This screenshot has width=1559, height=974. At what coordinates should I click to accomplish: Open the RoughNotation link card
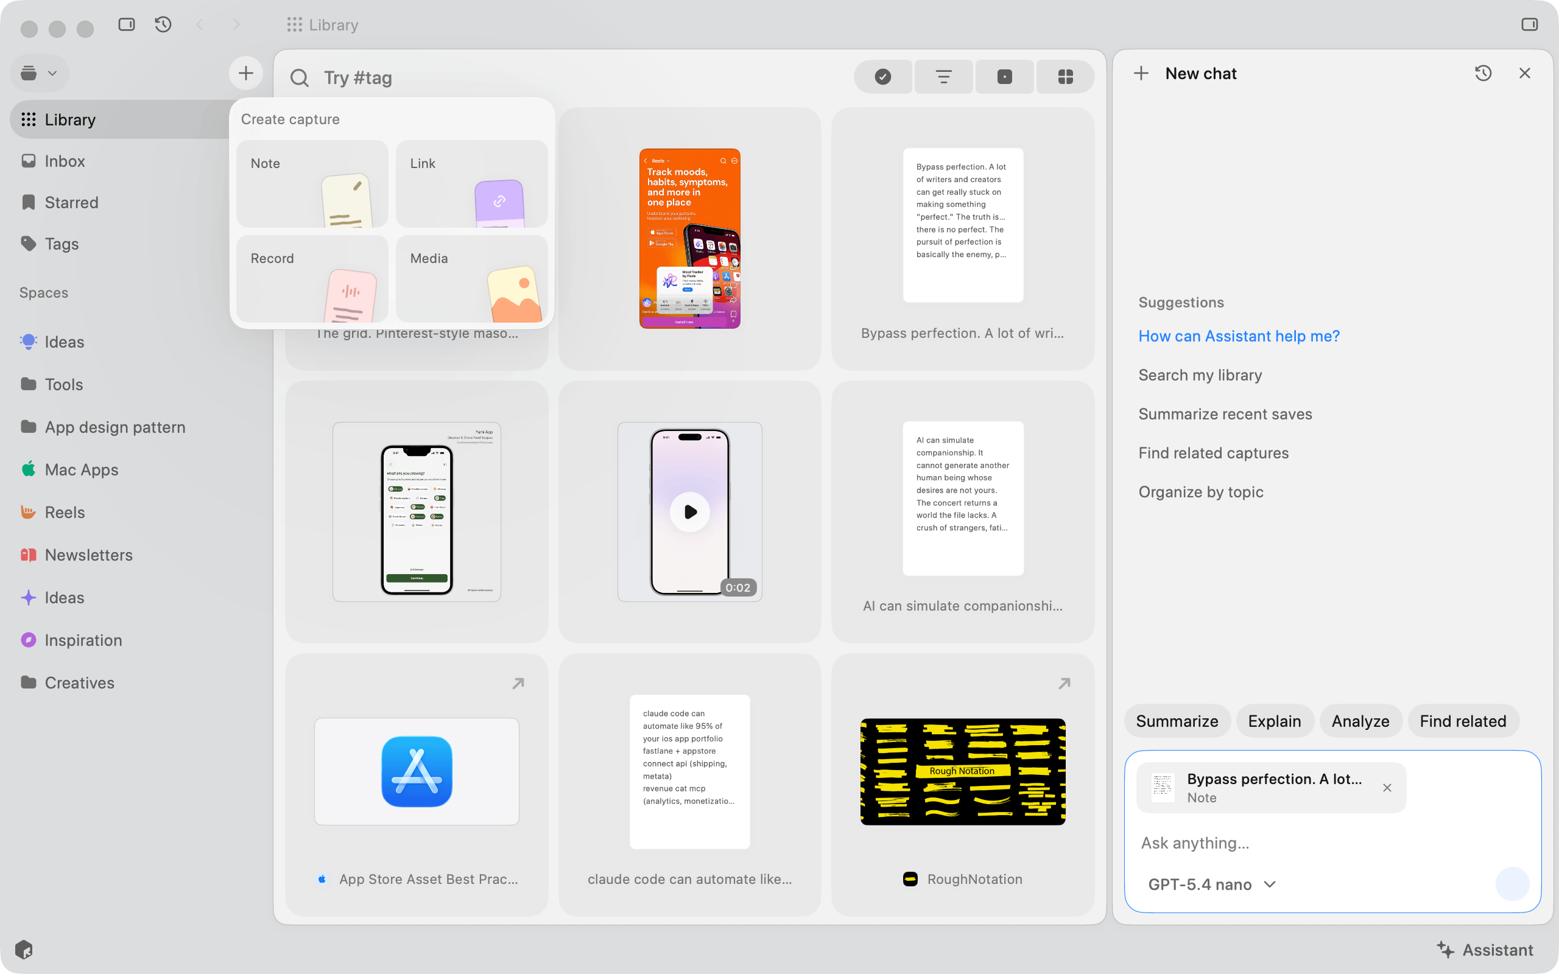click(x=962, y=785)
